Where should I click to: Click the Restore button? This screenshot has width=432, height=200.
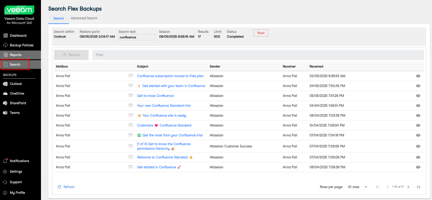tap(71, 55)
